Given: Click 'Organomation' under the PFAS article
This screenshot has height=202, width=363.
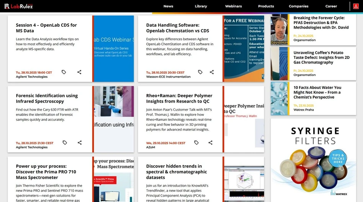Looking at the screenshot, I should [x=304, y=40].
